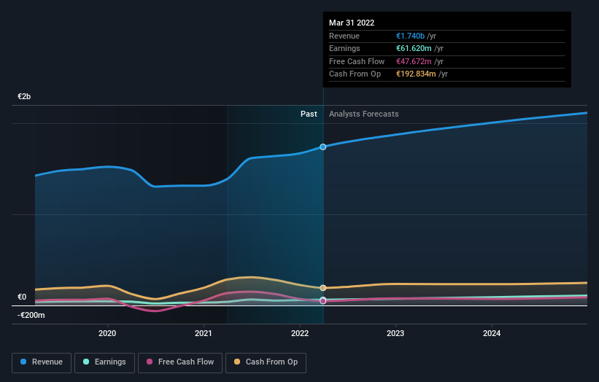
Task: Click the -€200m y-axis label
Action: [x=31, y=315]
